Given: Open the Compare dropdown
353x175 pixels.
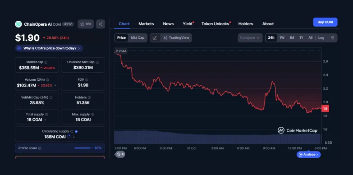Looking at the screenshot, I should click(250, 38).
